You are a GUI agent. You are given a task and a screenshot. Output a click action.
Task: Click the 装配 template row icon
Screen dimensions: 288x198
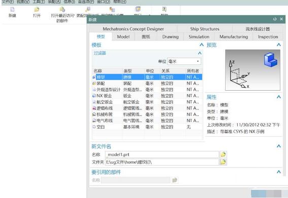point(94,84)
